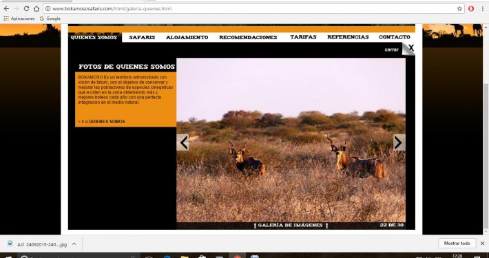The width and height of the screenshot is (489, 258).
Task: Show previous gallery photo arrow
Action: point(183,142)
